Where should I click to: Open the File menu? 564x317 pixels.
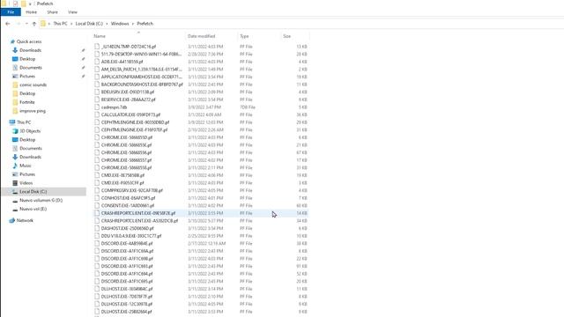pos(11,12)
